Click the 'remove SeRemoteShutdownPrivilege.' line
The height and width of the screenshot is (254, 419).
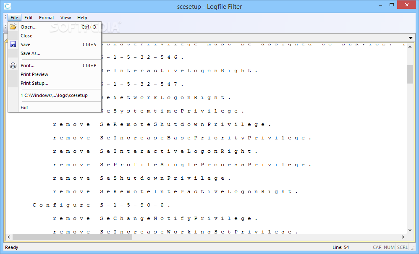[162, 124]
